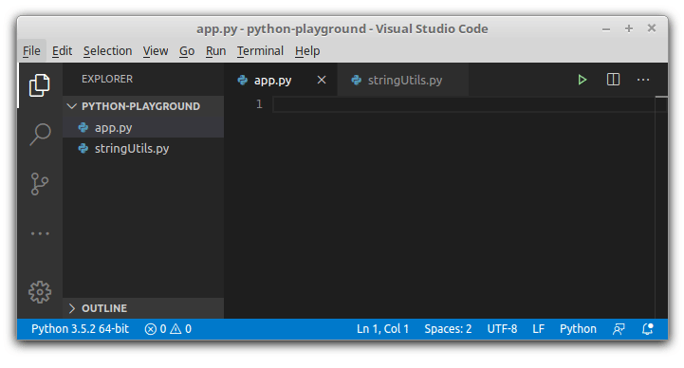684x368 pixels.
Task: Select language mode Python in status bar
Action: coord(578,329)
